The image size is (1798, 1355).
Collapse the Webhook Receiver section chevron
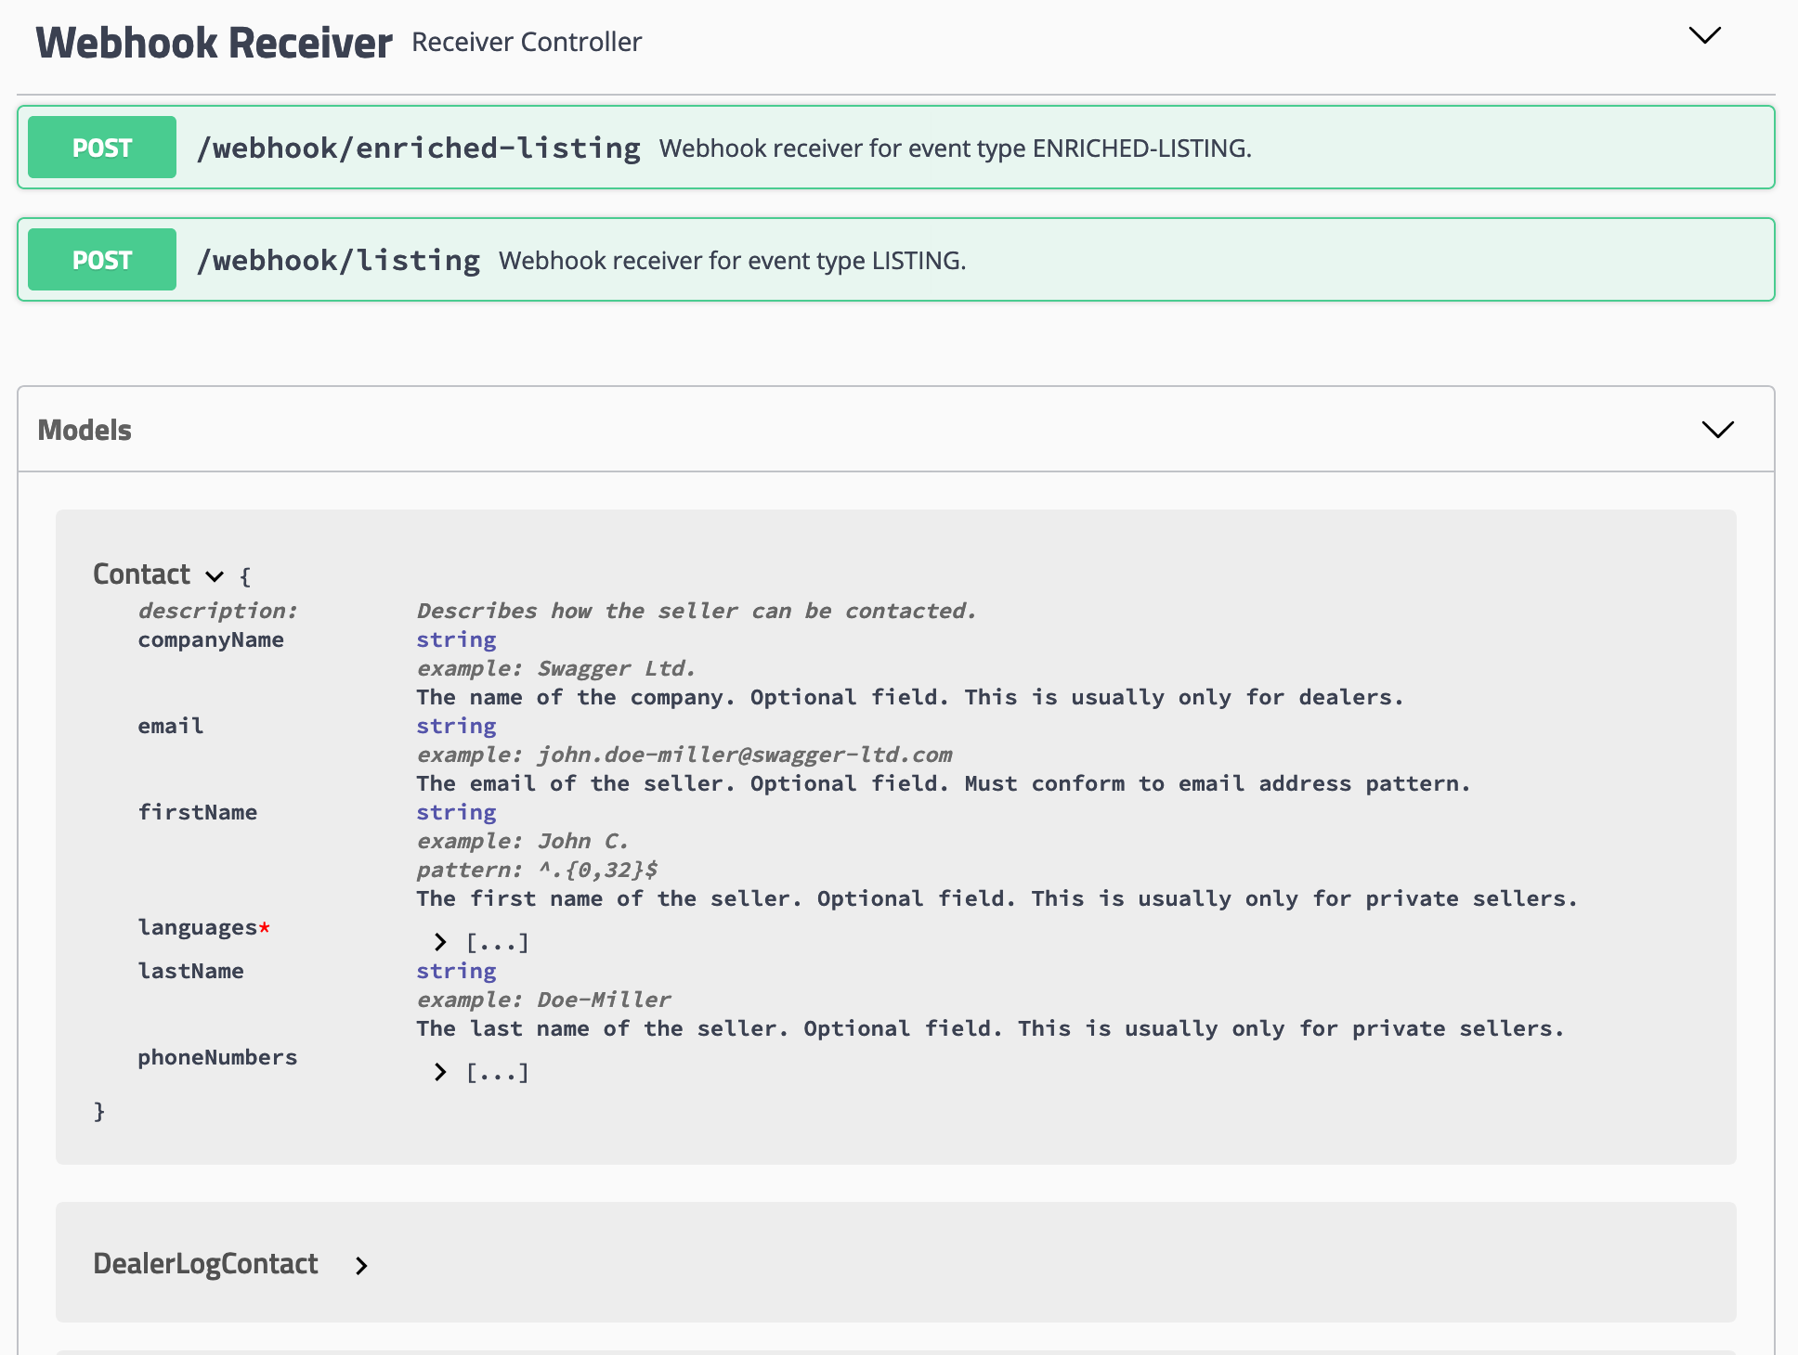point(1704,36)
